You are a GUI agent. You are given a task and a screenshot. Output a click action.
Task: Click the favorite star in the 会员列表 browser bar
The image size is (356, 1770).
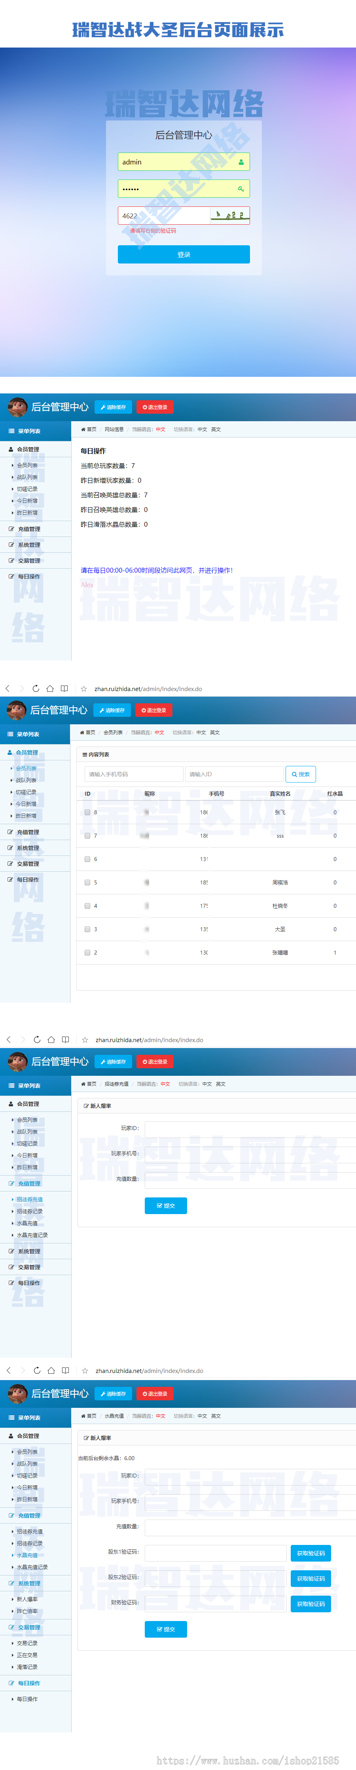84,689
